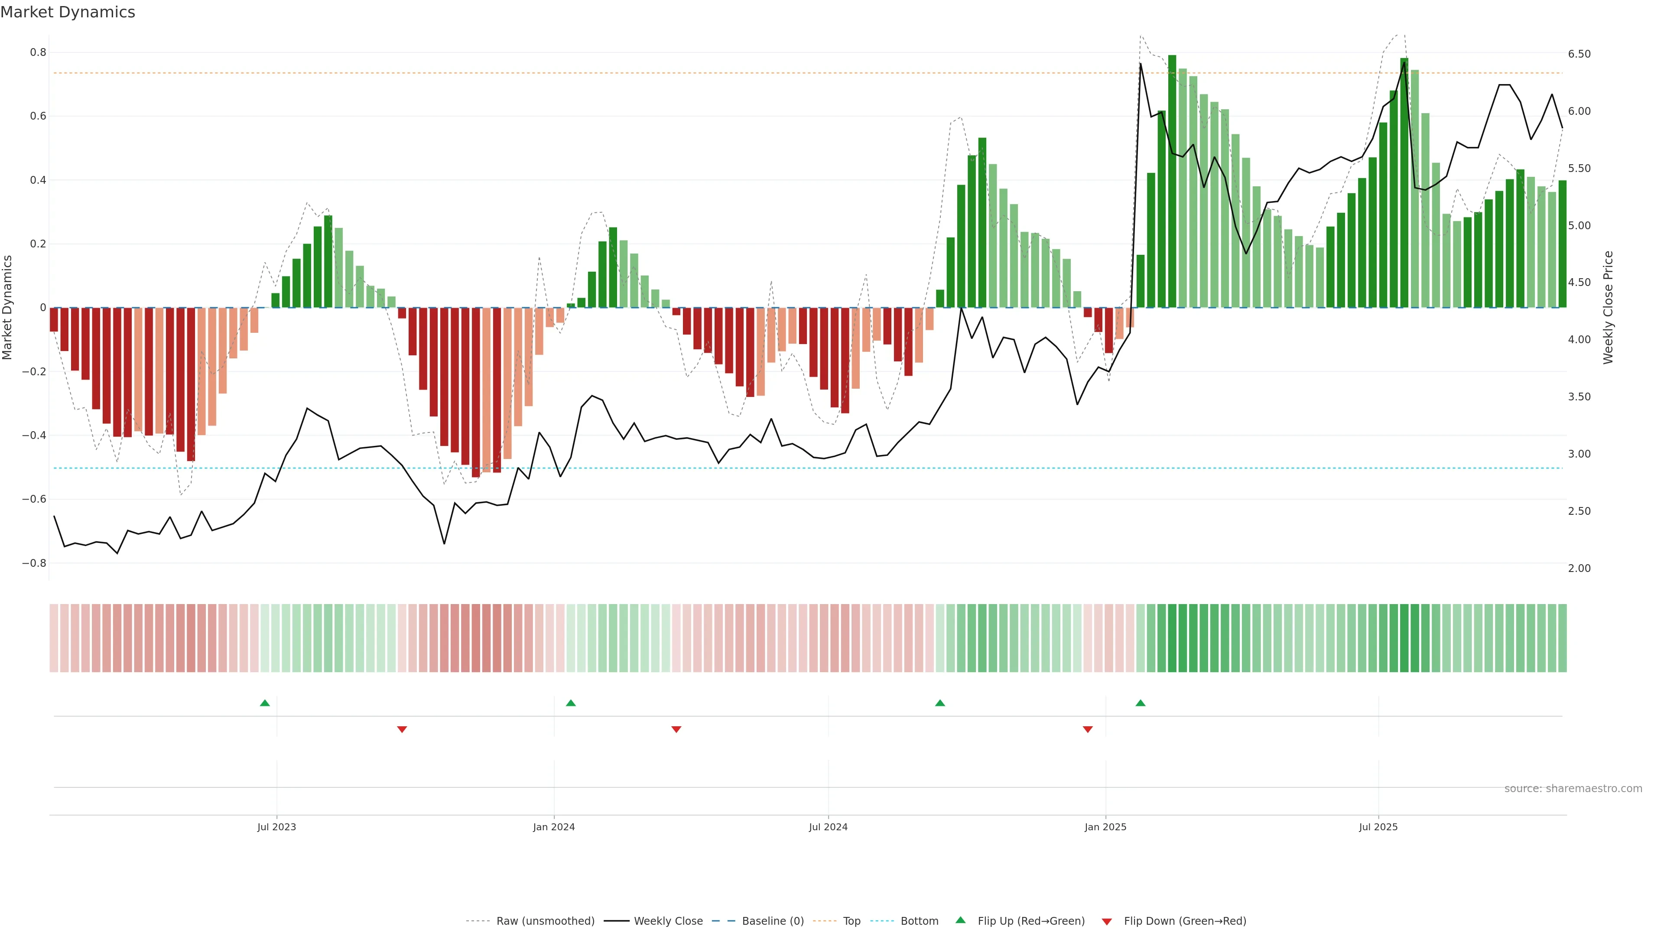The height and width of the screenshot is (936, 1664).
Task: Click the Flip Up triangle just after Jan 2024
Action: click(x=570, y=703)
